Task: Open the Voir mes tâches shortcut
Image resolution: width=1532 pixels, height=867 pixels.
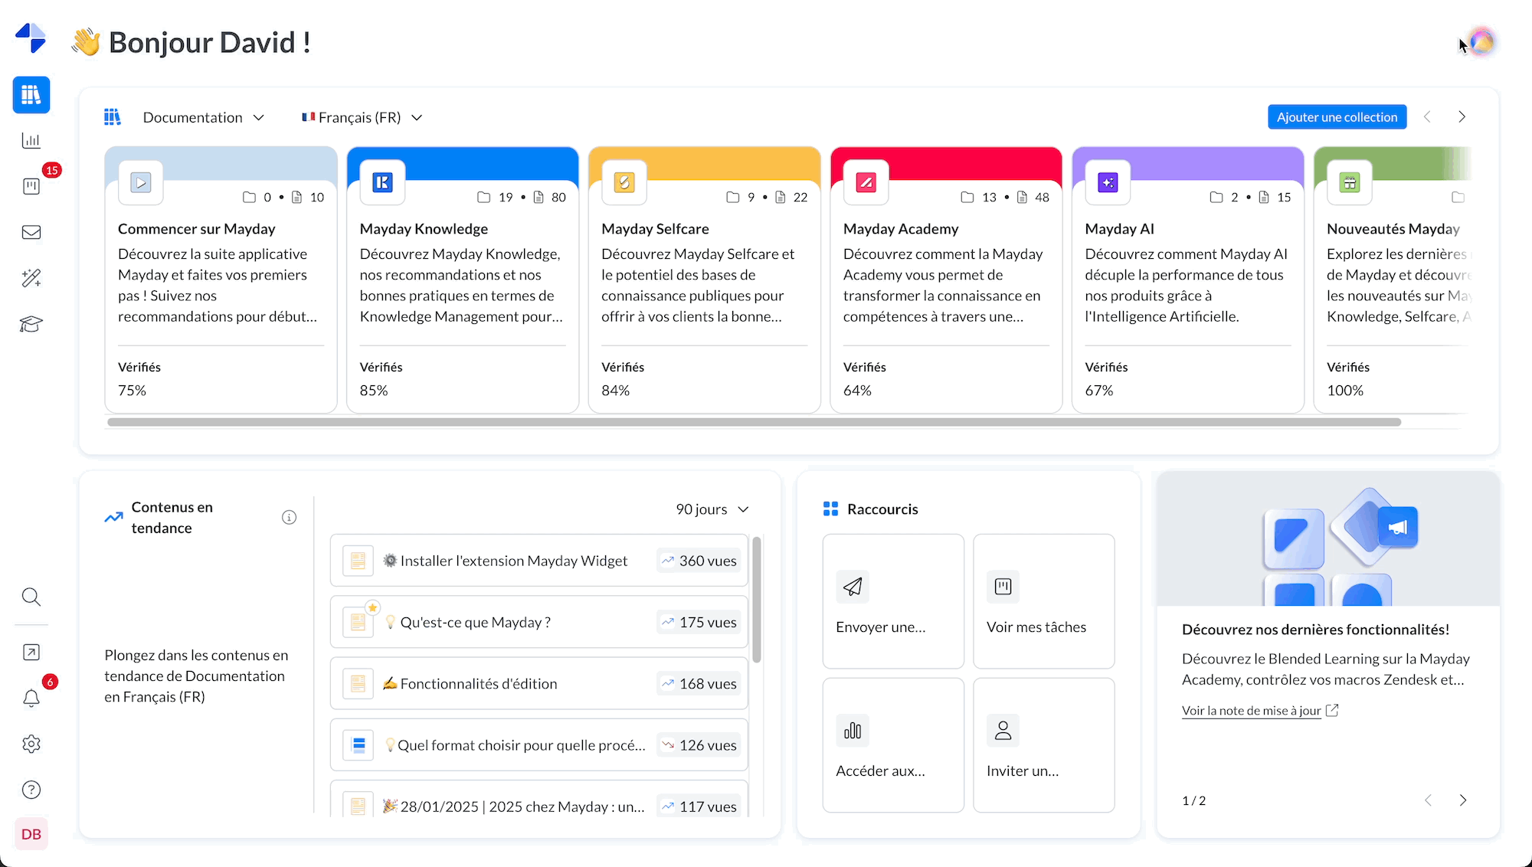Action: point(1043,601)
